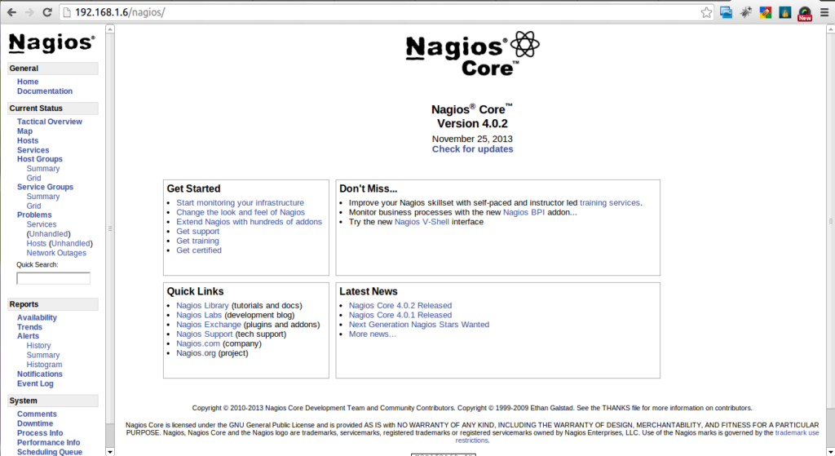
Task: Click the Nagios Core atom logo
Action: click(472, 53)
